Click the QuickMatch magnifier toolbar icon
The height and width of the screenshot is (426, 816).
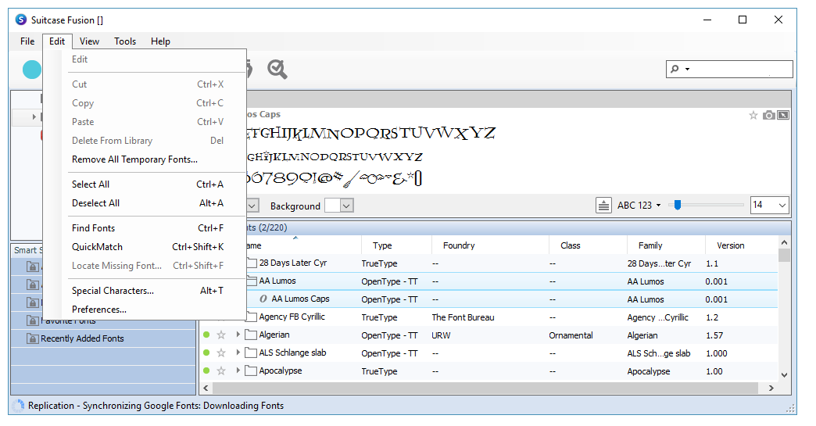tap(277, 70)
